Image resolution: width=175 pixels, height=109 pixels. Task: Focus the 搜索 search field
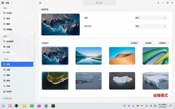[x=99, y=3]
